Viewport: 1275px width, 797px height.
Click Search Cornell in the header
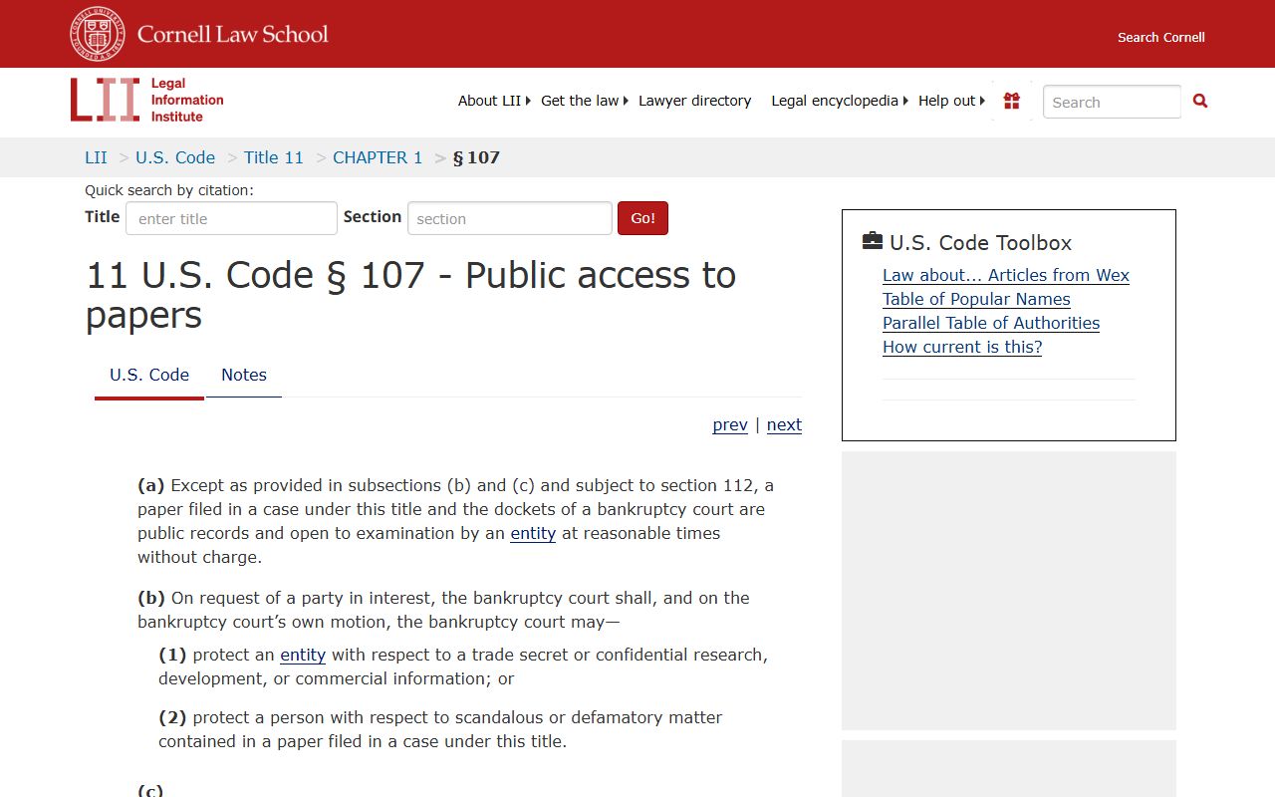[1160, 37]
